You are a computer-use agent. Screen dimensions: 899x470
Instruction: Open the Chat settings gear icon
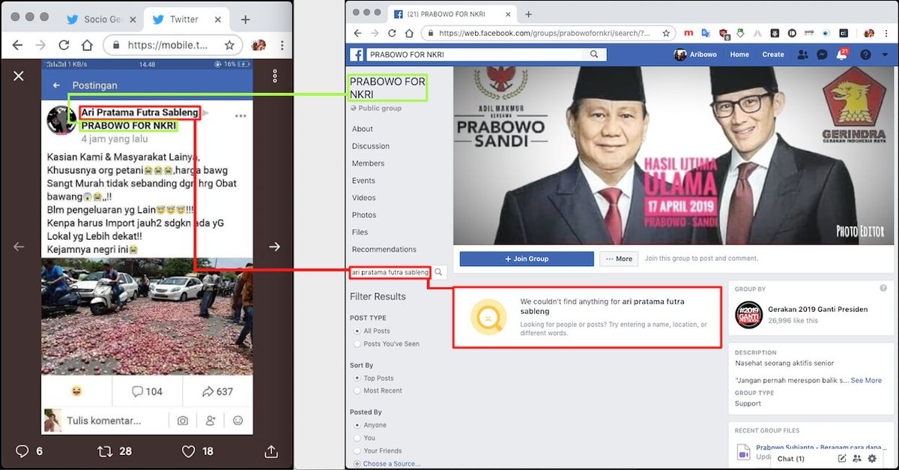tap(872, 458)
